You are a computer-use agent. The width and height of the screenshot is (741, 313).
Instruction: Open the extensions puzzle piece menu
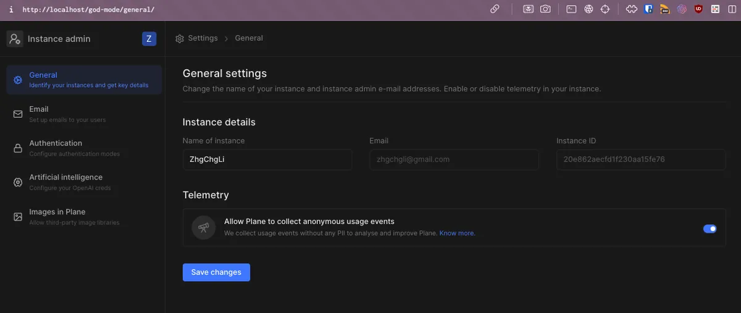click(x=631, y=9)
